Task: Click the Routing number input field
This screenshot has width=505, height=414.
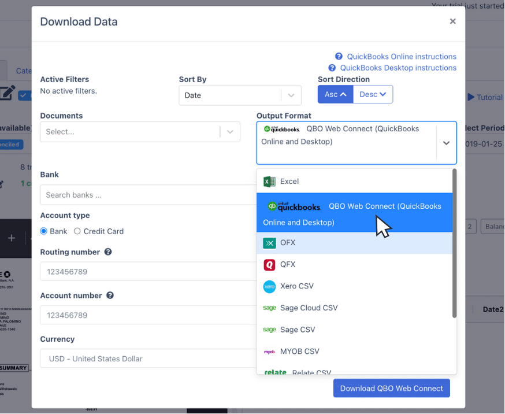Action: [148, 272]
